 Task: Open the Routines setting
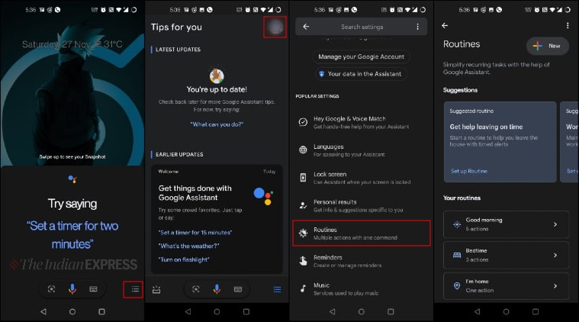(x=361, y=233)
